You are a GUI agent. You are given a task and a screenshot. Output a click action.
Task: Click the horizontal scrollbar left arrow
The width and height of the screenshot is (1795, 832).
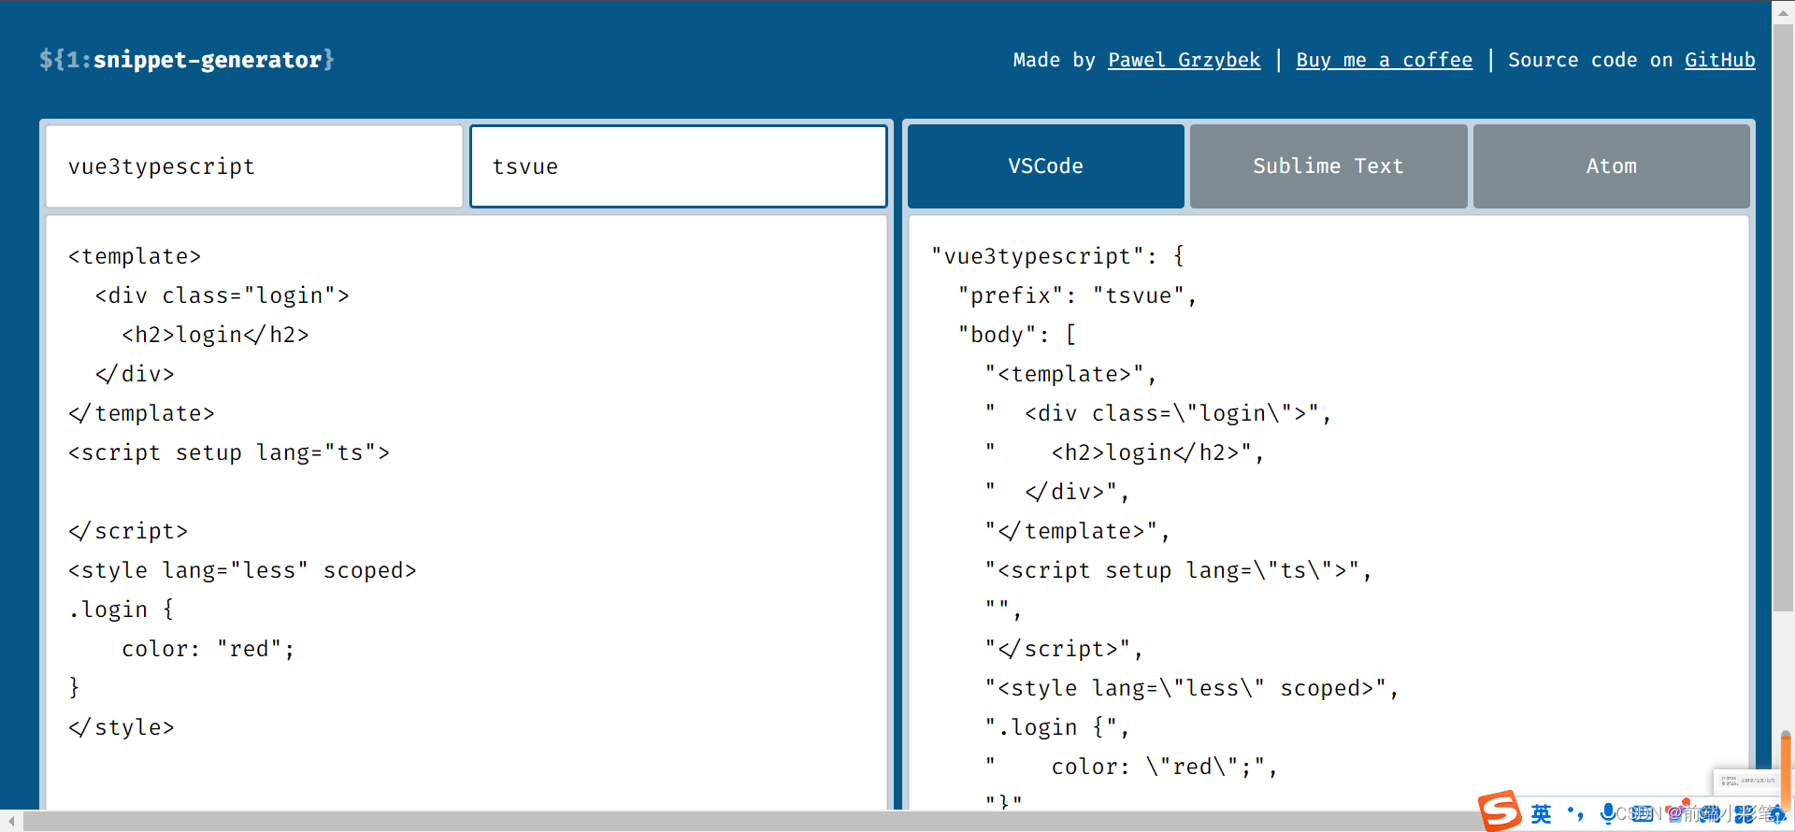click(10, 821)
